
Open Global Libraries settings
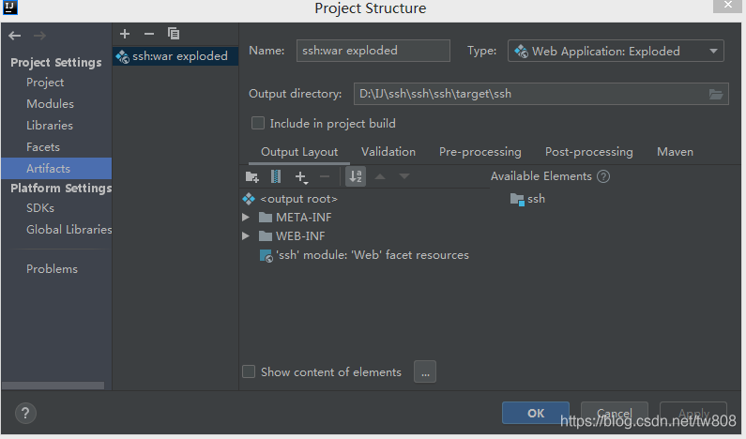69,230
